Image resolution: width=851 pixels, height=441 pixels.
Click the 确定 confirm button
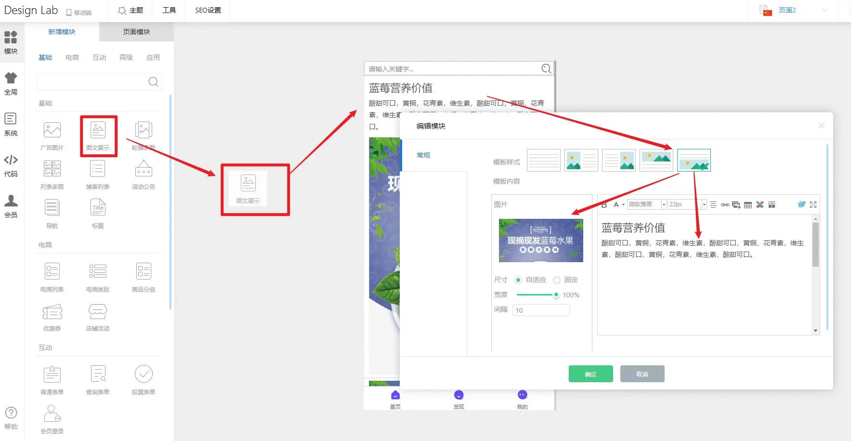pyautogui.click(x=590, y=374)
